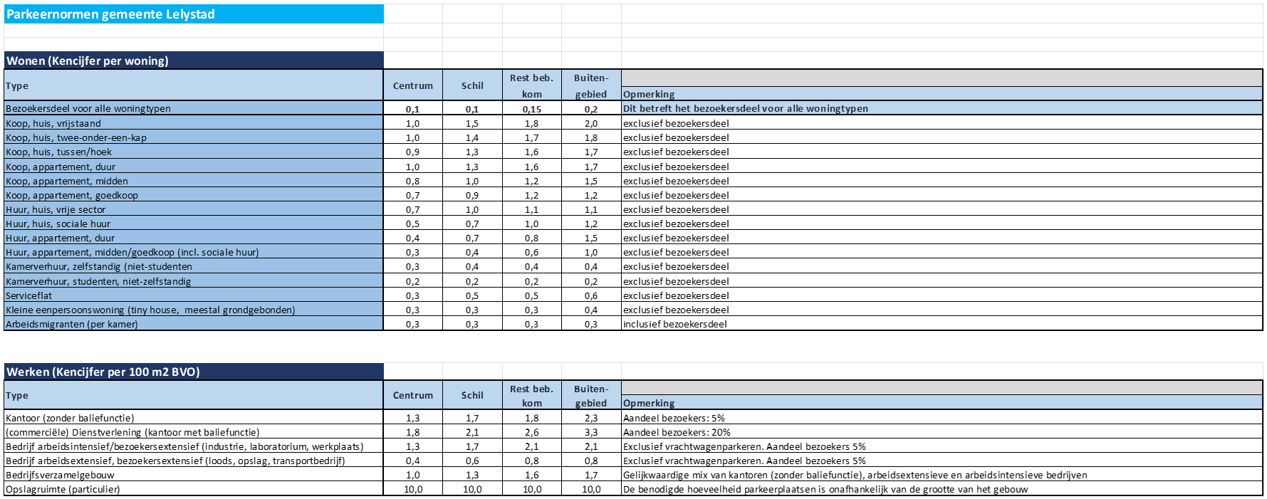This screenshot has width=1267, height=499.
Task: Select remark 'De benodigde hoeveelheid parkeerplaatsen...'
Action: (x=942, y=489)
